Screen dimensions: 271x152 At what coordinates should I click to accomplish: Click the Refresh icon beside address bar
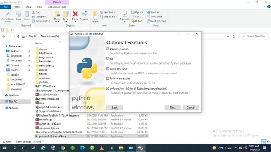pos(234,36)
